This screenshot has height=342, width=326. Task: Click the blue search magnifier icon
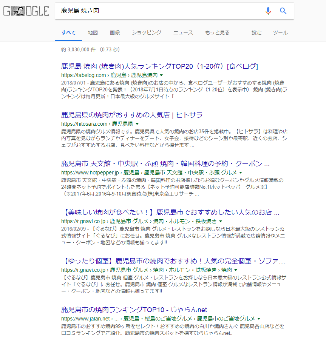pos(283,11)
